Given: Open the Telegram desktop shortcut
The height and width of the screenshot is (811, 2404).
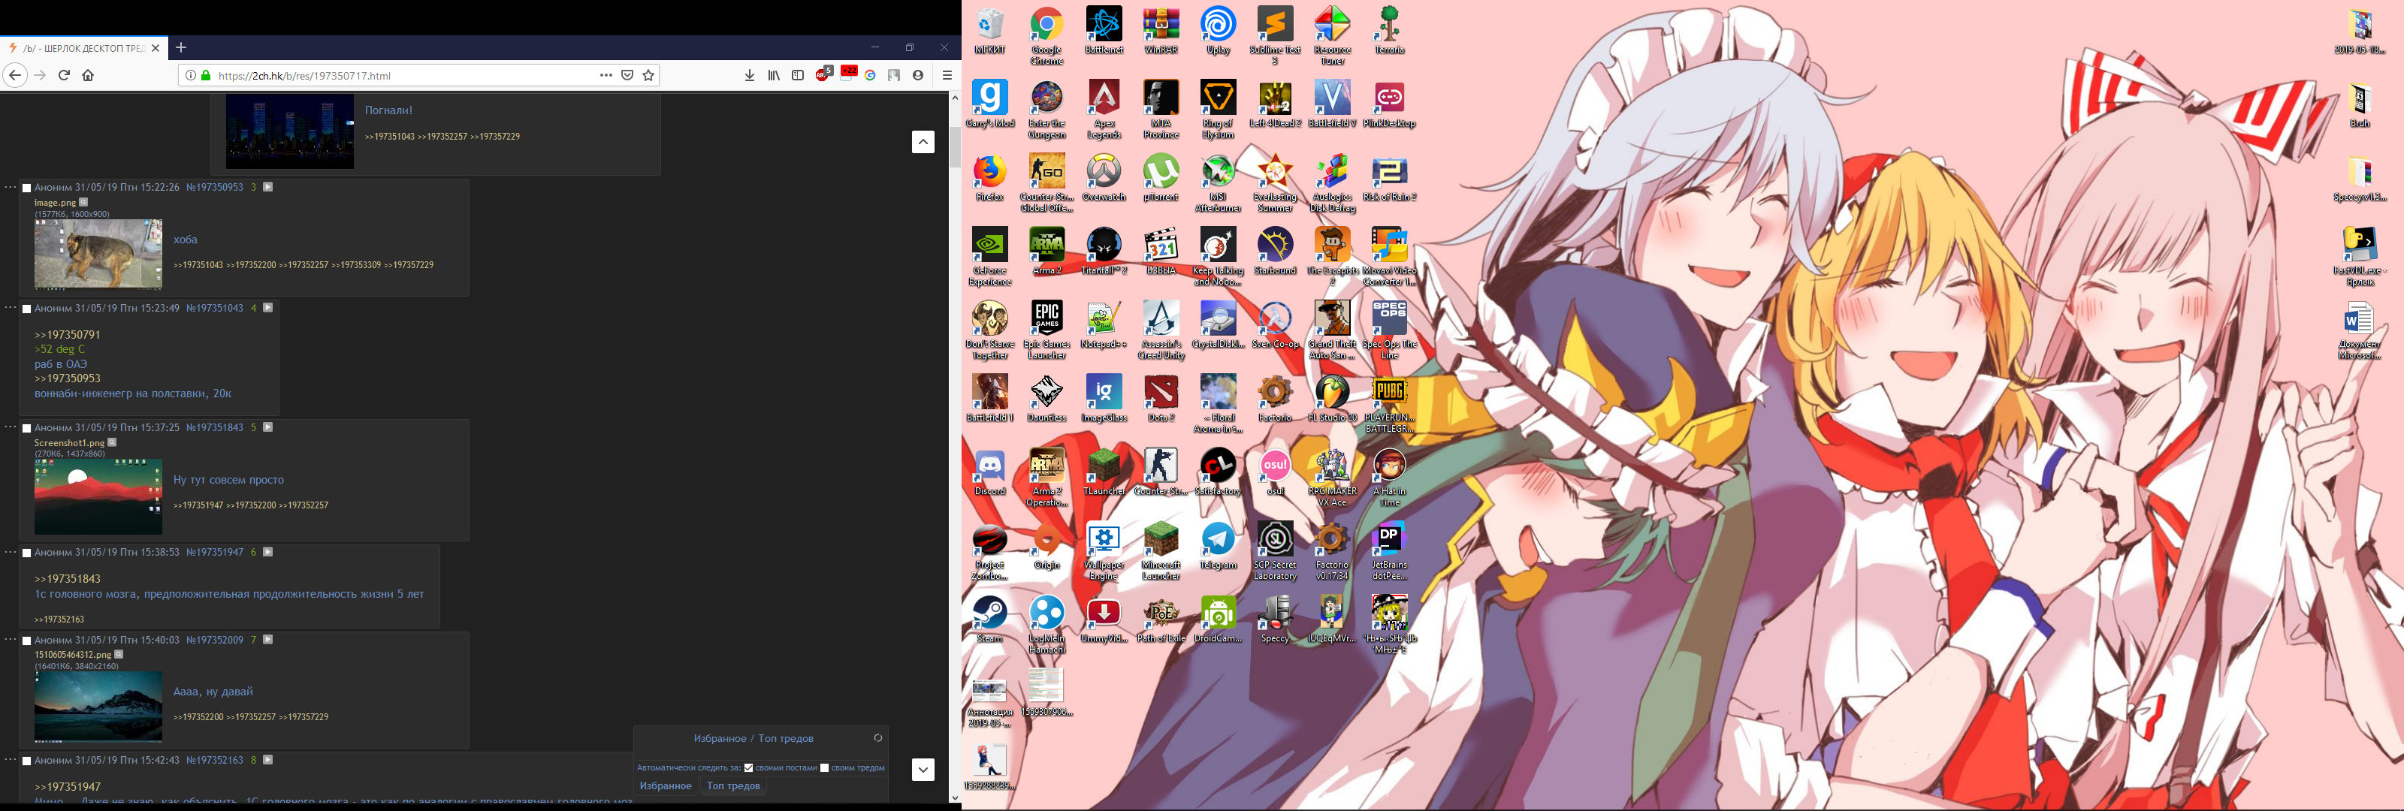Looking at the screenshot, I should [x=1218, y=546].
